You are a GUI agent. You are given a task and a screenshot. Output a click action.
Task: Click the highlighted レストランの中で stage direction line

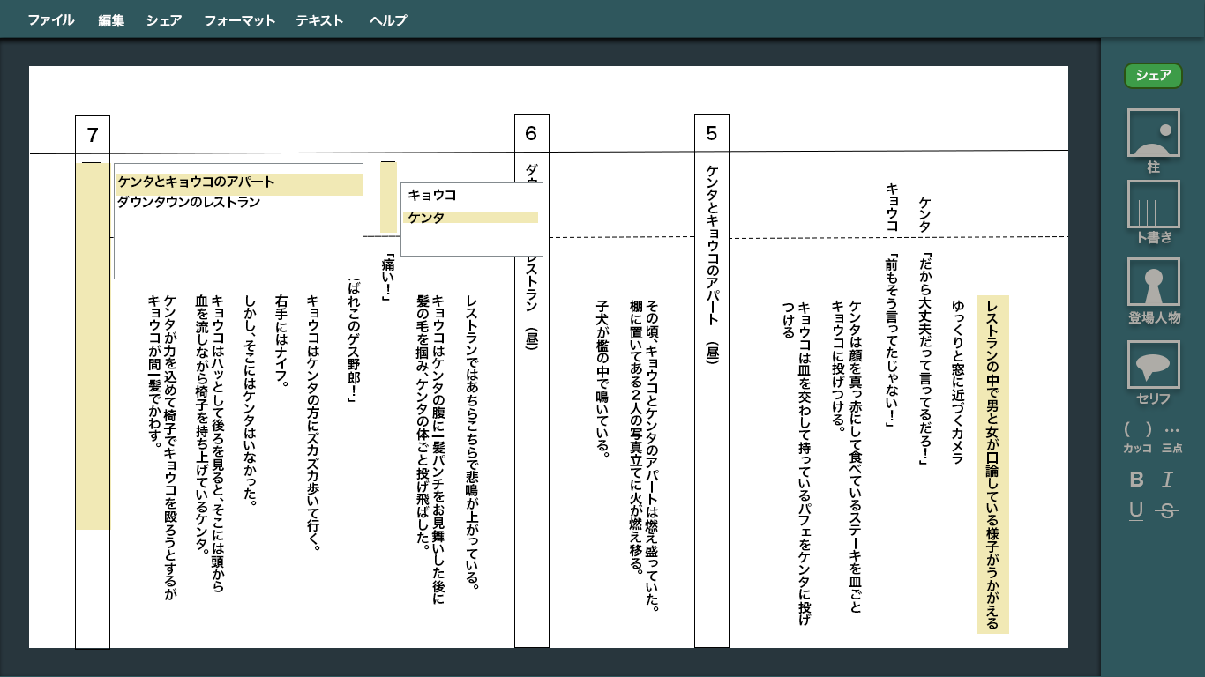(992, 465)
